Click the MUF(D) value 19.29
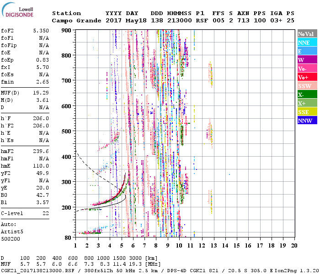The image size is (320, 274). click(x=41, y=93)
